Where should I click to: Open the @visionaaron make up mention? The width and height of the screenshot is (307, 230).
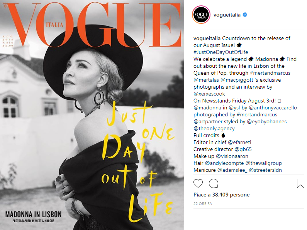click(x=232, y=156)
